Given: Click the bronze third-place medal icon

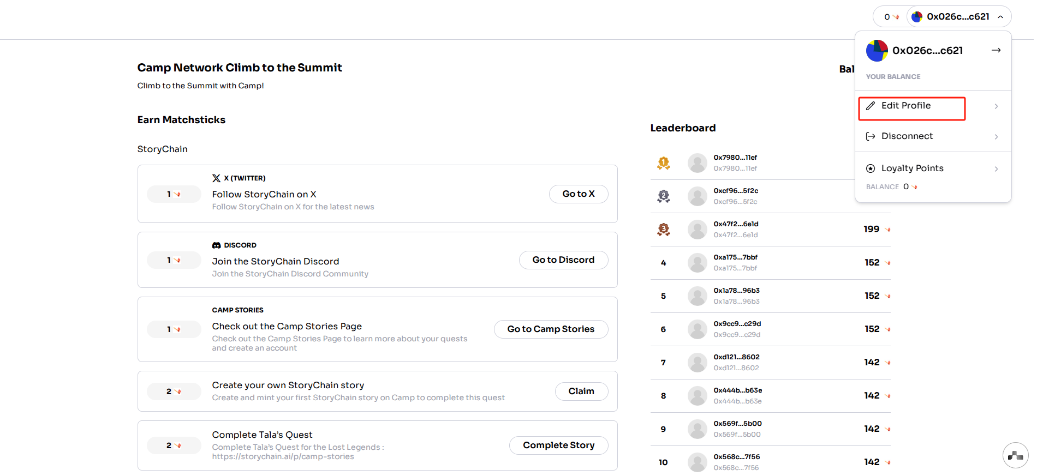Looking at the screenshot, I should click(664, 230).
